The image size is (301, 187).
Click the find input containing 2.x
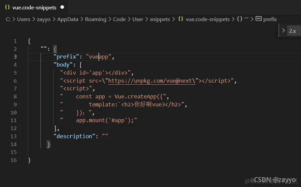tap(294, 31)
